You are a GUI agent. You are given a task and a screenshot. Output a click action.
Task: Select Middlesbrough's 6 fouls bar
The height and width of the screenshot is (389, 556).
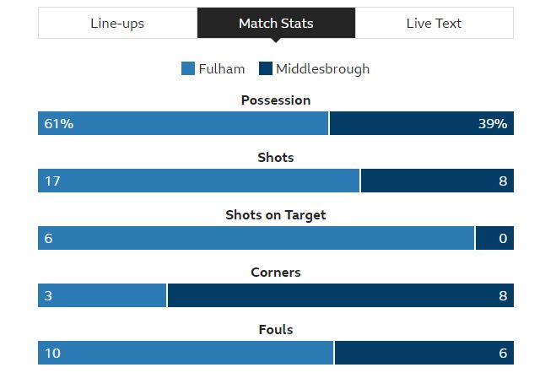[x=424, y=353]
